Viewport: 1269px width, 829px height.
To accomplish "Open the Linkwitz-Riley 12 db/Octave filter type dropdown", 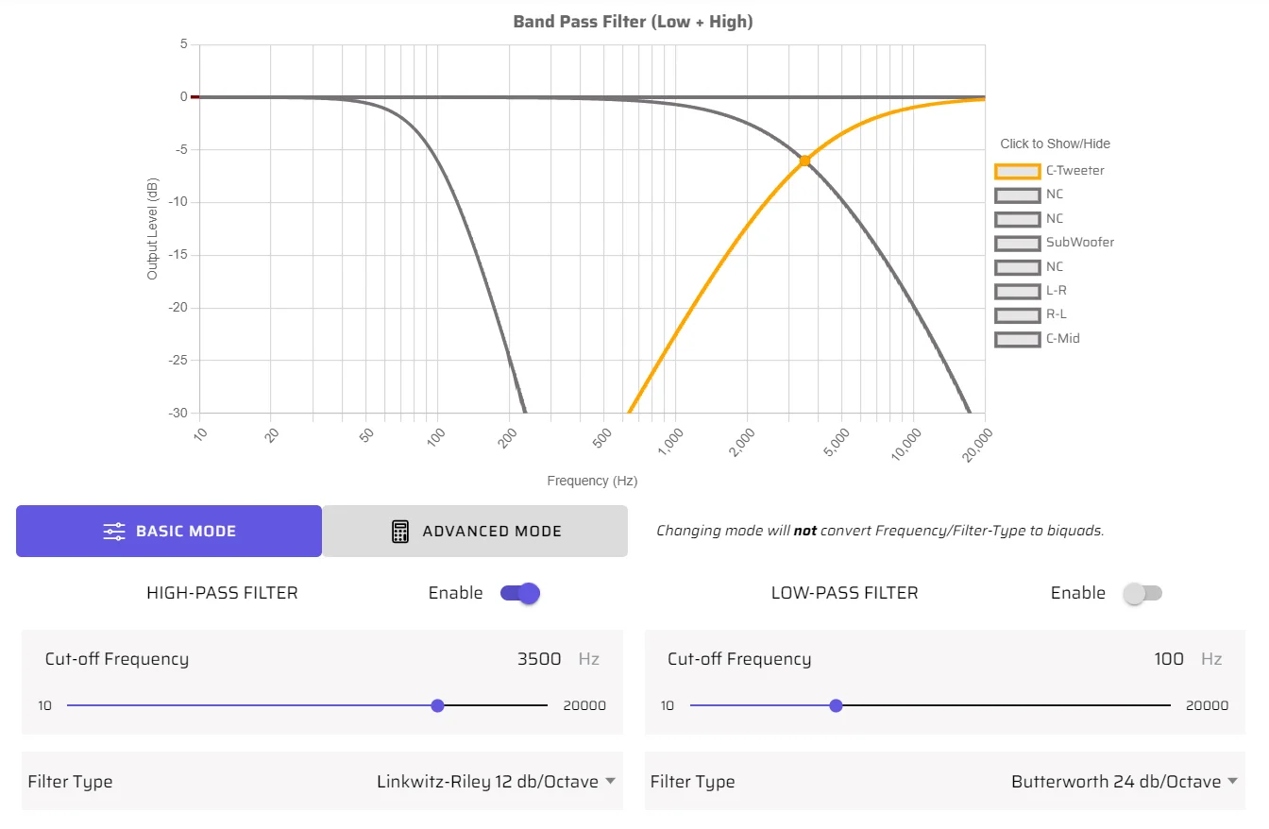I will pyautogui.click(x=496, y=782).
